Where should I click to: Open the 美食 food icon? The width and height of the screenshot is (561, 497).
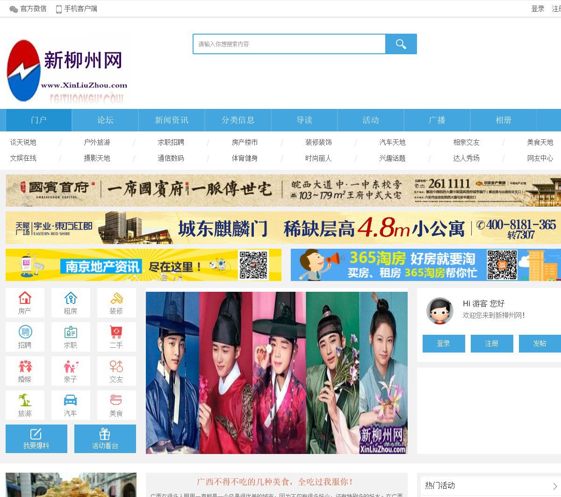click(116, 405)
